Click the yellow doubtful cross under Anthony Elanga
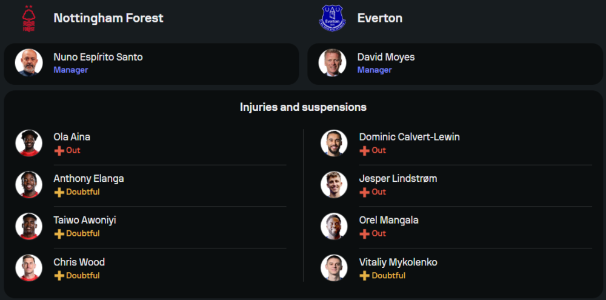This screenshot has height=300, width=606. coord(59,192)
